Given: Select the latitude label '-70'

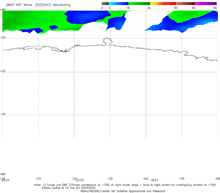Looking at the screenshot, I should coord(3,71).
